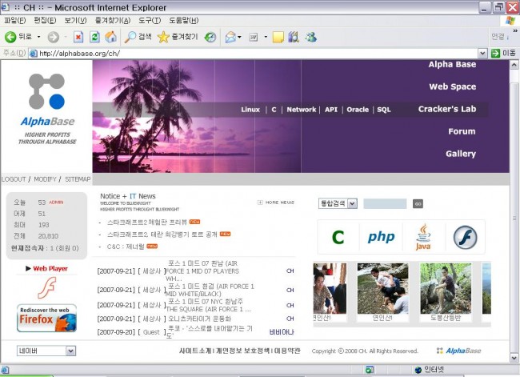Click the IE Back arrow button

pyautogui.click(x=10, y=37)
